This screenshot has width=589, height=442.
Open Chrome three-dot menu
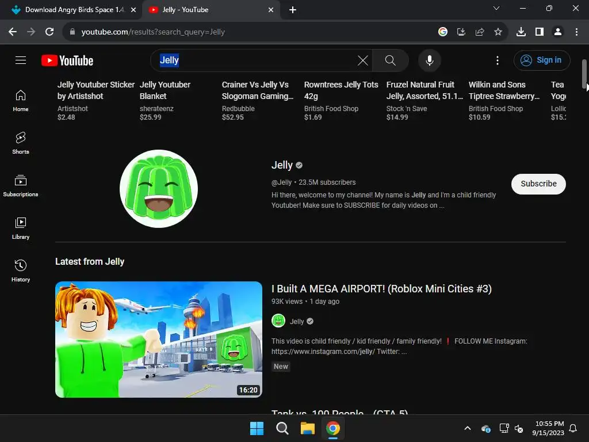point(576,32)
